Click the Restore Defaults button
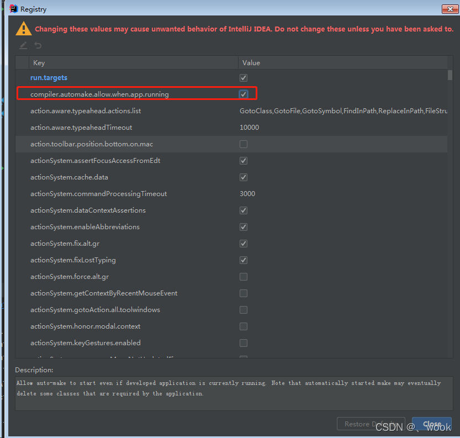This screenshot has width=460, height=438. (371, 424)
